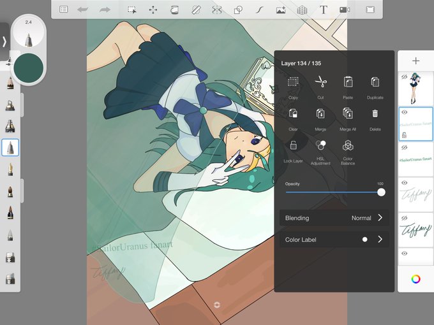Image resolution: width=434 pixels, height=325 pixels.
Task: Expand the Color Label options
Action: [334, 240]
